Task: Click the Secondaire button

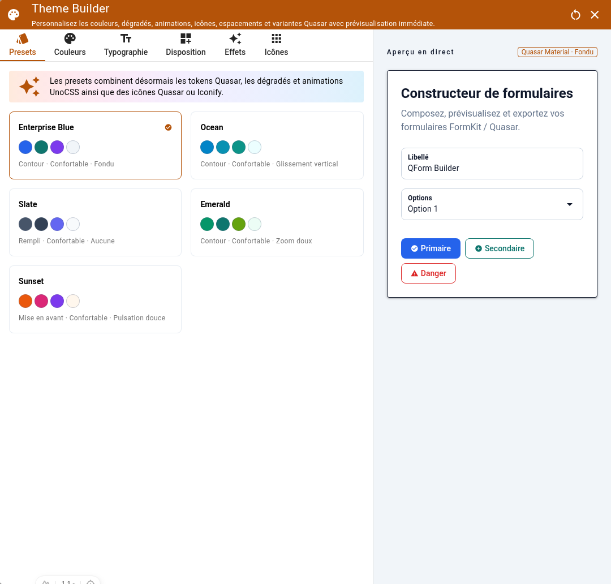Action: pos(499,248)
